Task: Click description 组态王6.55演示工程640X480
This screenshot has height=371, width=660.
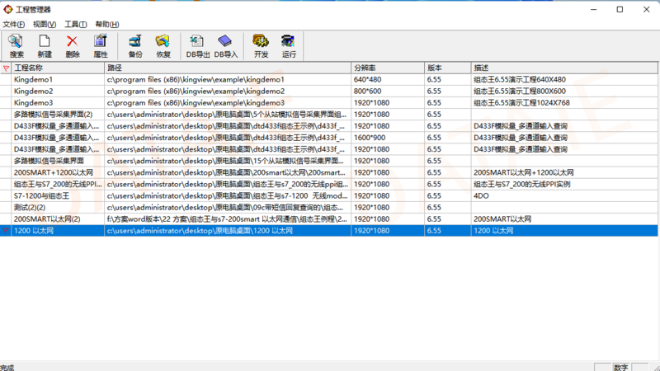Action: coord(520,79)
